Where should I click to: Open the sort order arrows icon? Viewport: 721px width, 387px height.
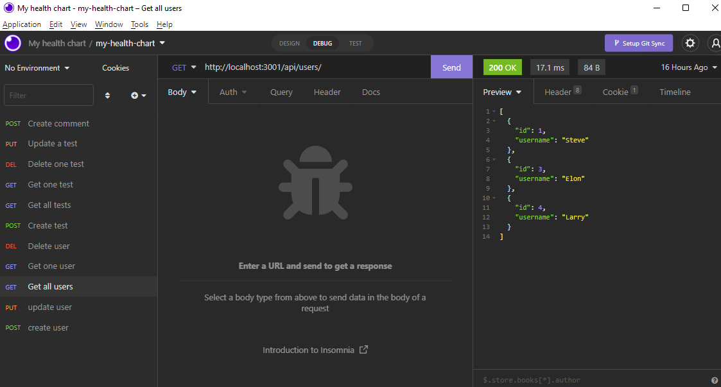coord(108,96)
